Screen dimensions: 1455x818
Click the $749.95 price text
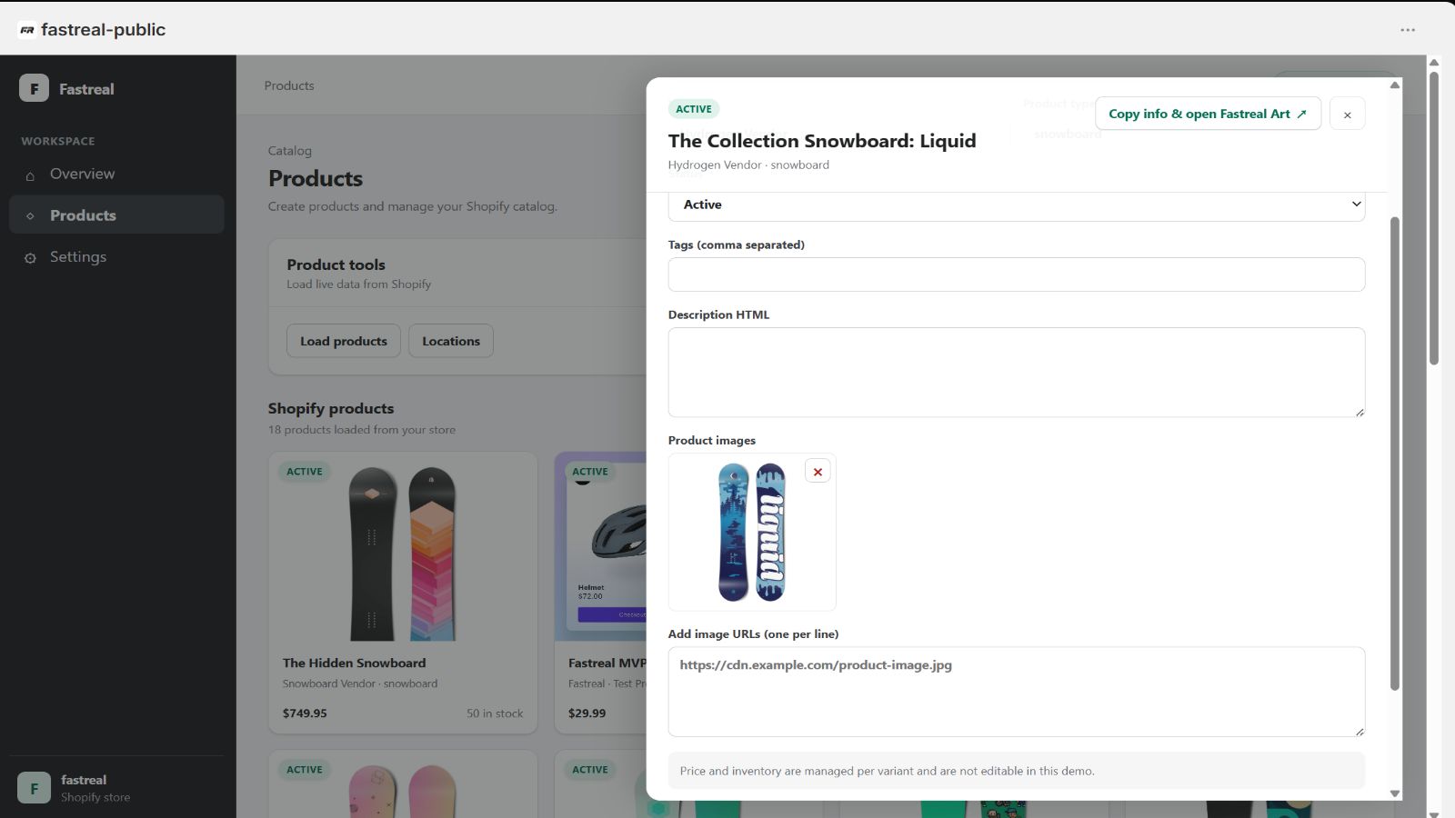tap(305, 713)
